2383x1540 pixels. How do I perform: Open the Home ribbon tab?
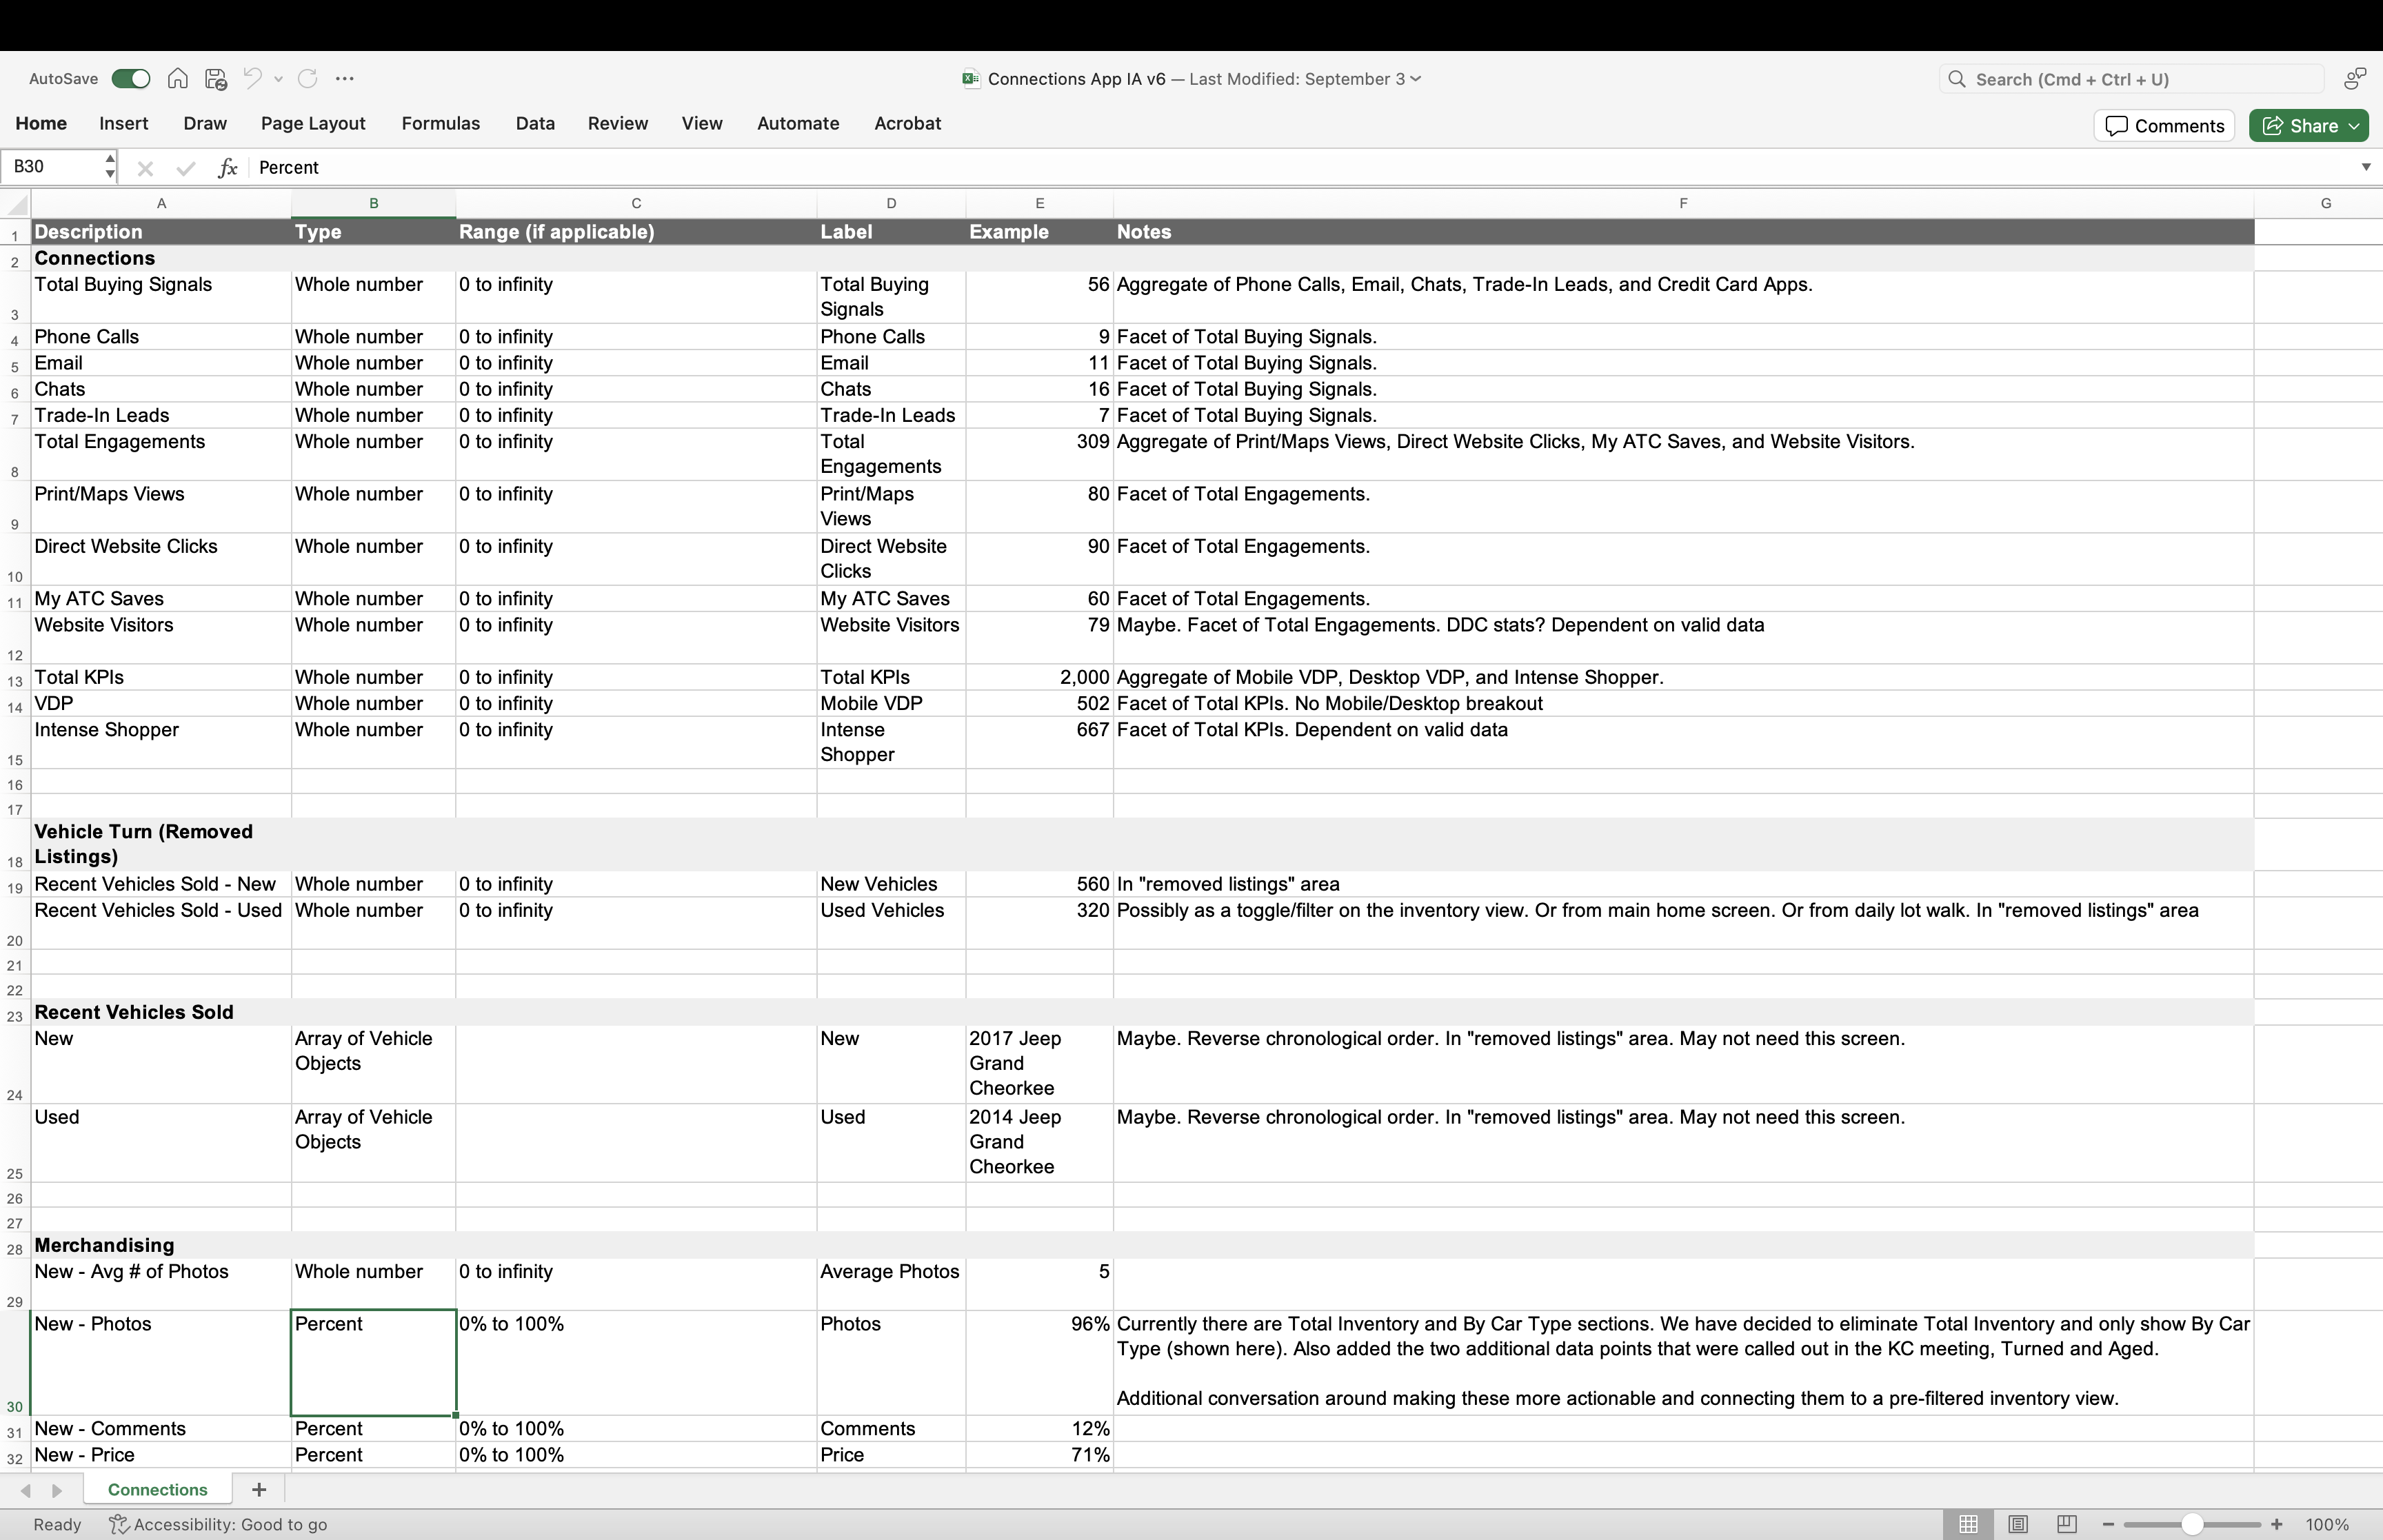pyautogui.click(x=41, y=123)
